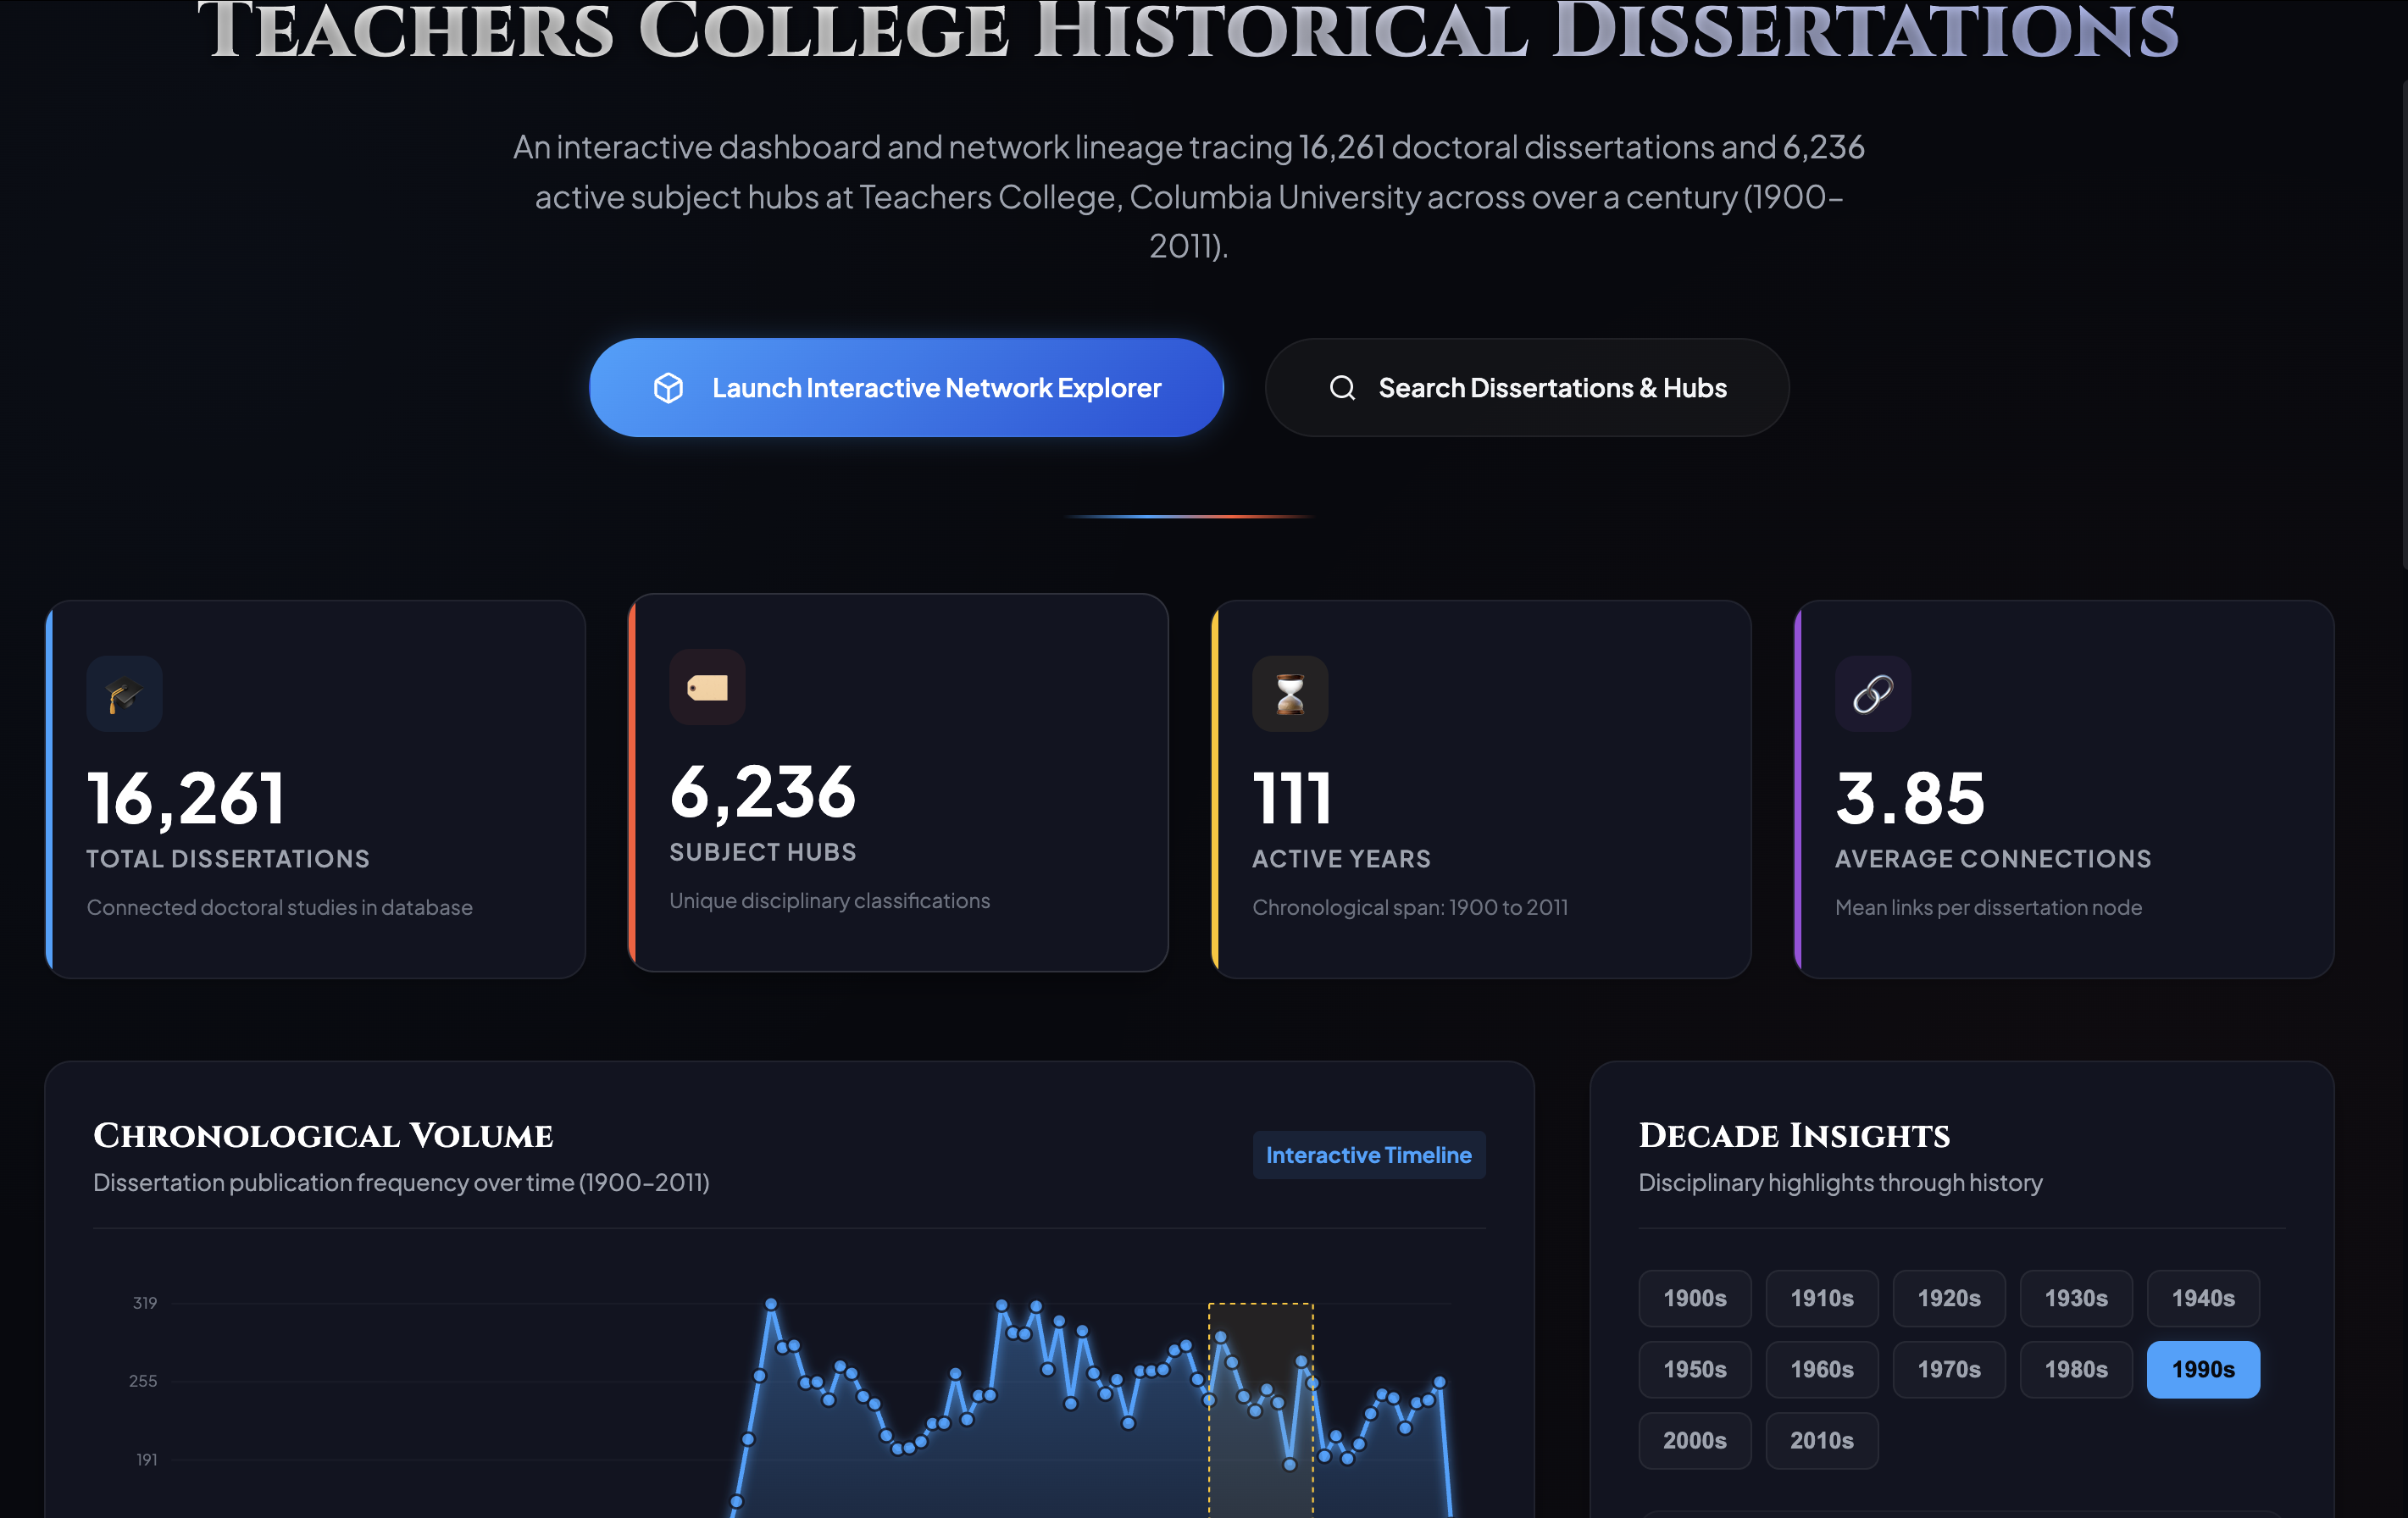Screen dimensions: 2408x1518
Task: Click the '191' y-axis label
Action: coord(146,1460)
